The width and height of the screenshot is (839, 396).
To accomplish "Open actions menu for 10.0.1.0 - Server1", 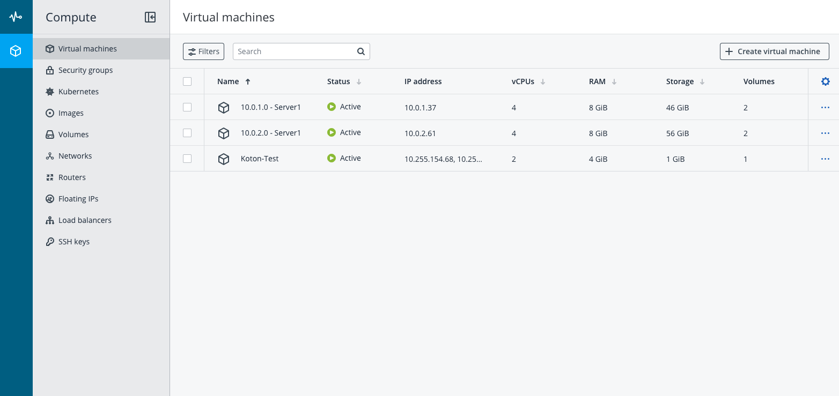I will click(825, 107).
